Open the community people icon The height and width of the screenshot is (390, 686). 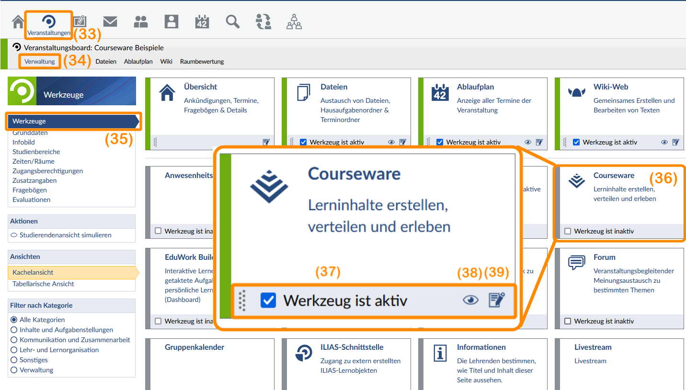tap(141, 22)
